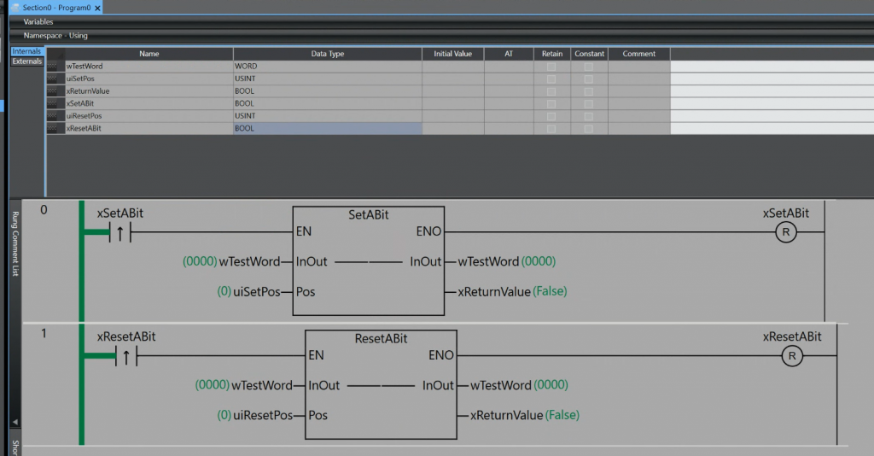Image resolution: width=874 pixels, height=456 pixels.
Task: Expand the Namespace - Using section
Action: [x=55, y=36]
